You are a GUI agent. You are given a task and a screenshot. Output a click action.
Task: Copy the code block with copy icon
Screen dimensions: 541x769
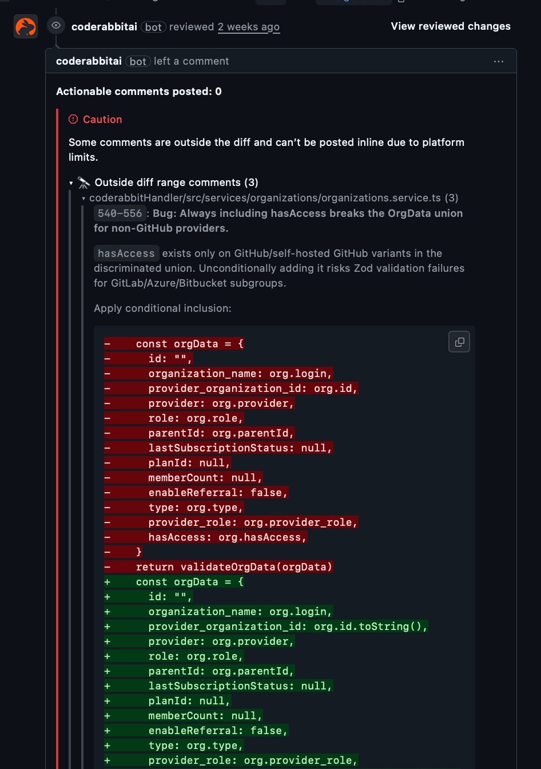tap(459, 342)
